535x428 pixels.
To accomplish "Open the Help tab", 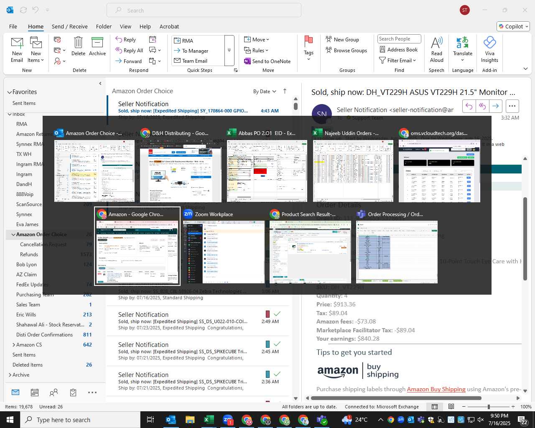I will click(145, 26).
